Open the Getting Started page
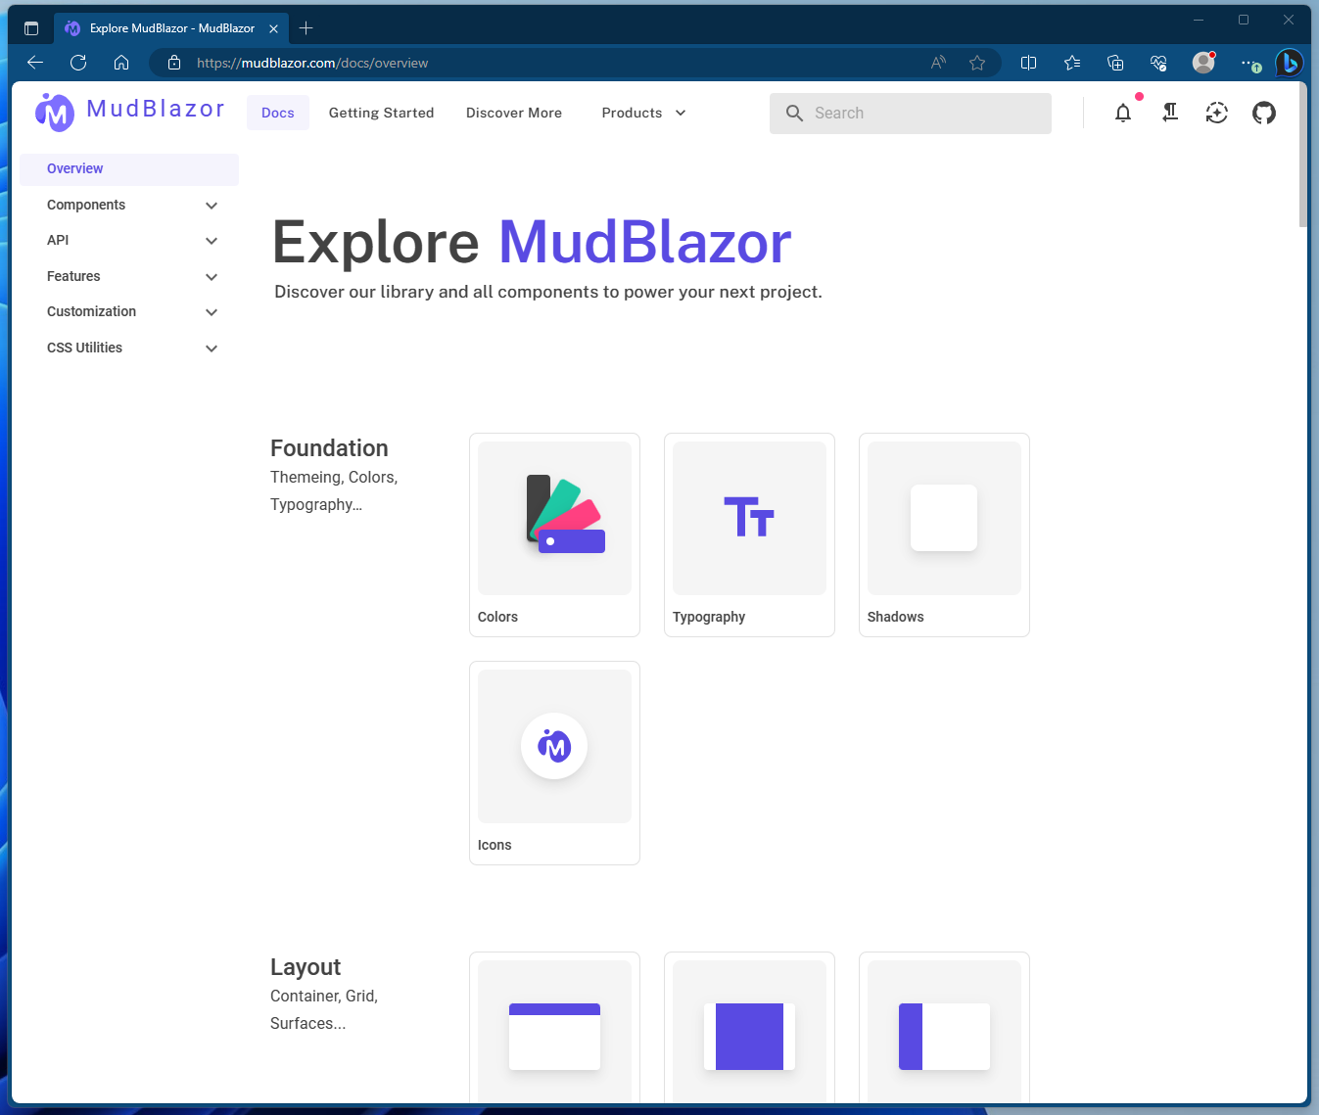The image size is (1319, 1115). click(x=381, y=112)
